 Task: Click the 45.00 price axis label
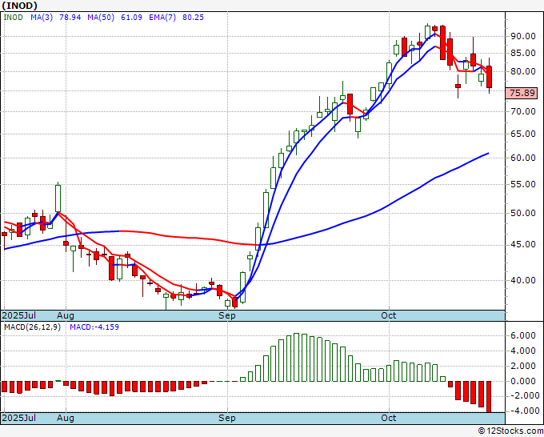pyautogui.click(x=522, y=245)
